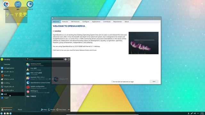Click the fourth taskbar icon next to file manager
The image size is (205, 115).
coord(11,113)
